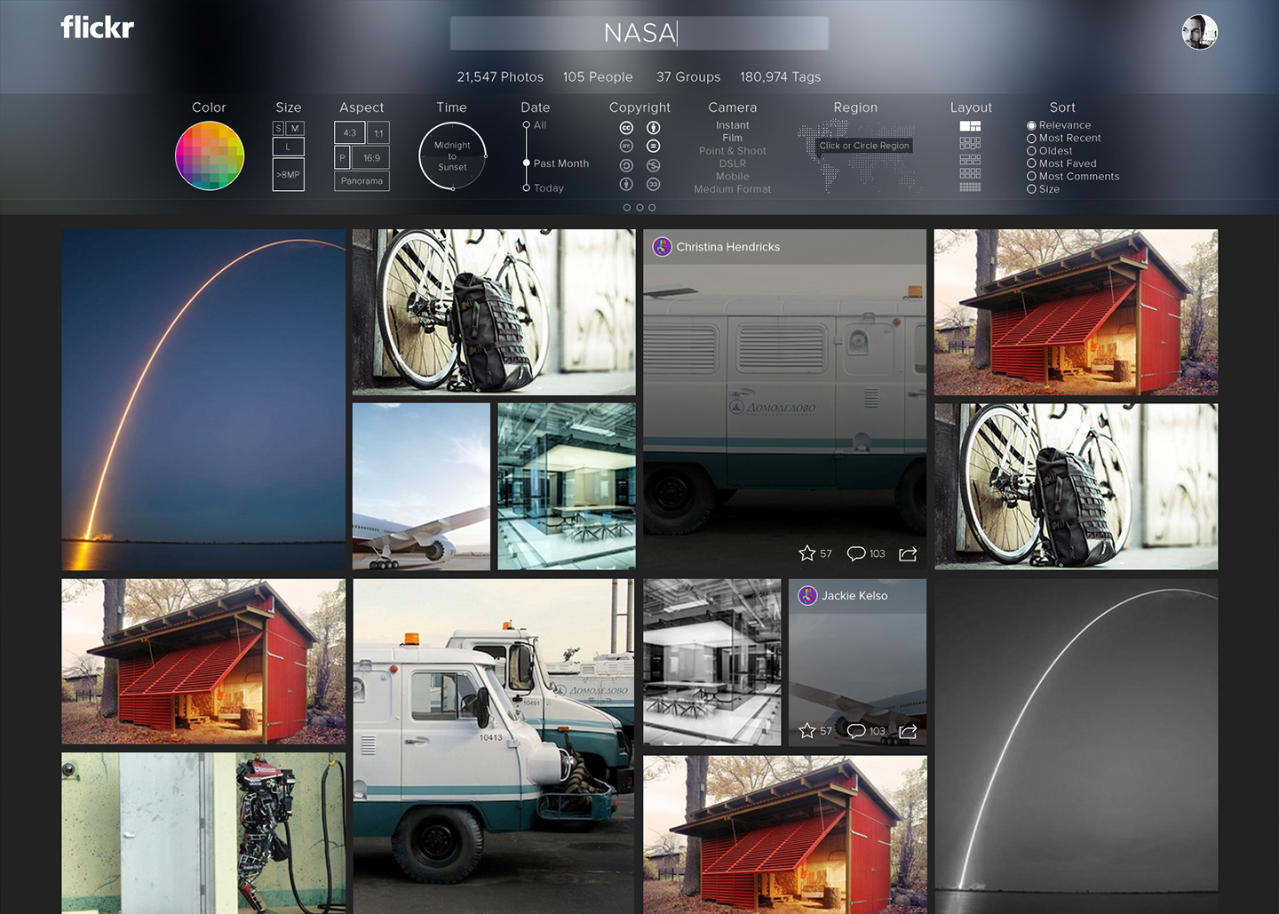Image resolution: width=1279 pixels, height=914 pixels.
Task: Open the airplane under blue sky photo
Action: (421, 487)
